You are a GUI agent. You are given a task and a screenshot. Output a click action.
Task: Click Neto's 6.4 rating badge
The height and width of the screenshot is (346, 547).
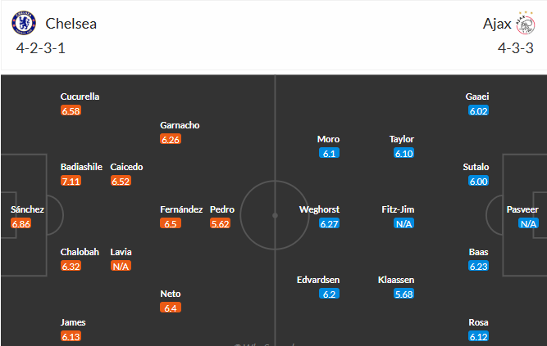coord(171,308)
